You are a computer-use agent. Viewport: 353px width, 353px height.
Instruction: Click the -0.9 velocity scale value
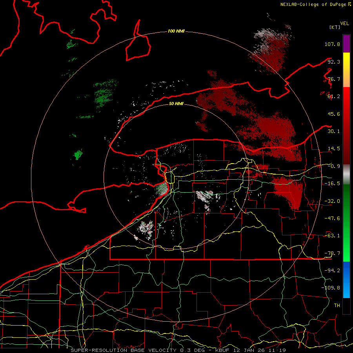coord(334,166)
